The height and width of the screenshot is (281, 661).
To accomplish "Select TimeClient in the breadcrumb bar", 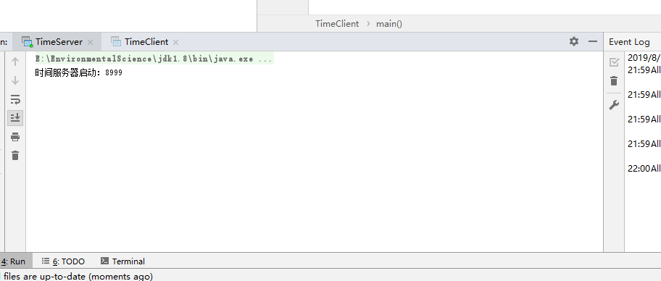I will [x=337, y=24].
